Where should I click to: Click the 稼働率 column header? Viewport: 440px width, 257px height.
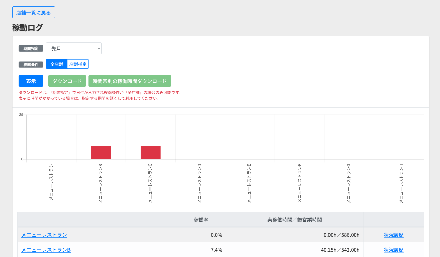[201, 220]
